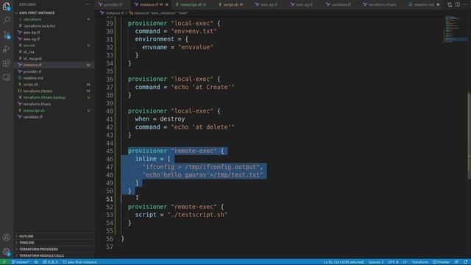Click the Split Editor icon
This screenshot has width=471, height=265.
click(x=458, y=4)
